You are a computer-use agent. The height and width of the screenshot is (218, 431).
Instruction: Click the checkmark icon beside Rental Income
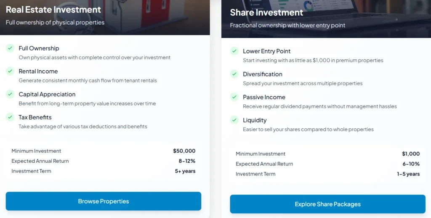[x=10, y=71]
